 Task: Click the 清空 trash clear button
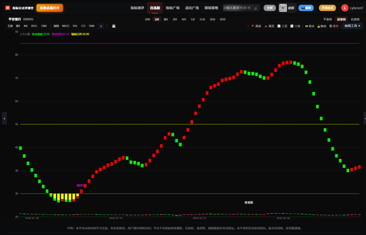[334, 26]
